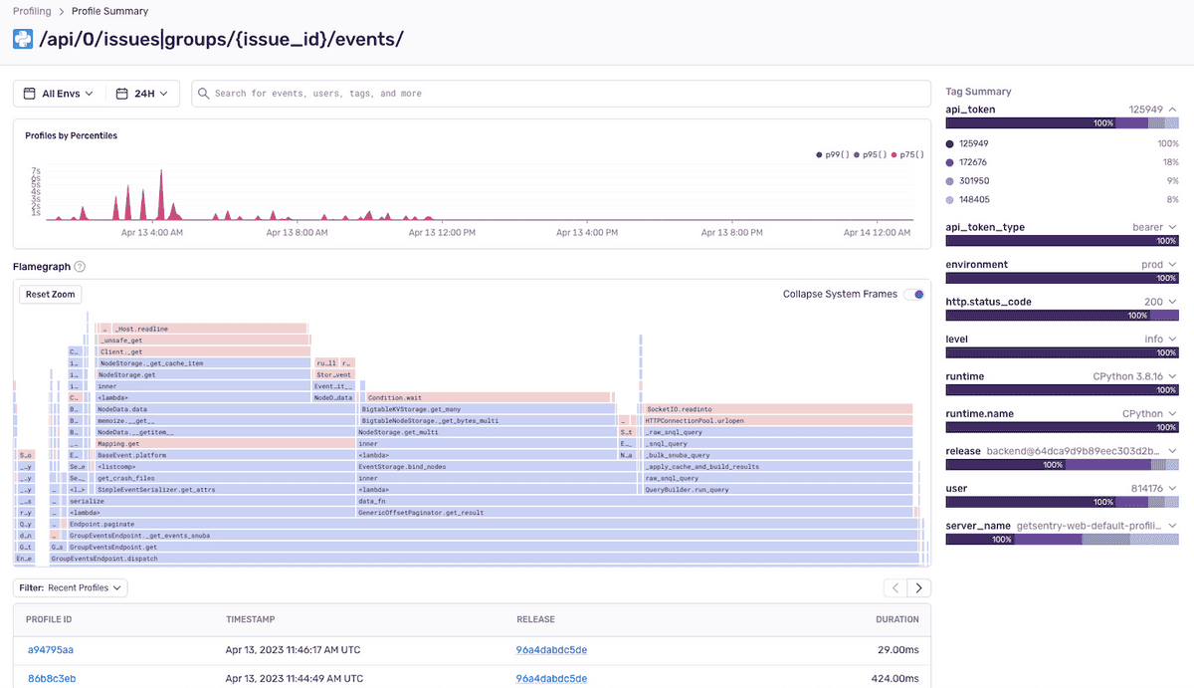
Task: Click the Python platform icon beside title
Action: [x=23, y=39]
